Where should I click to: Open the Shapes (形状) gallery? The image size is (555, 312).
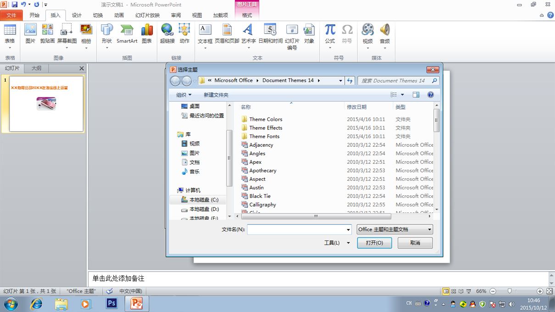106,36
